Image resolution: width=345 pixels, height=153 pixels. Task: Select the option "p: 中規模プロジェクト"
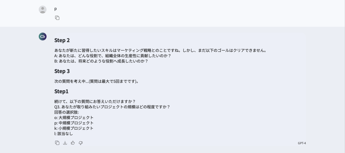point(74,123)
